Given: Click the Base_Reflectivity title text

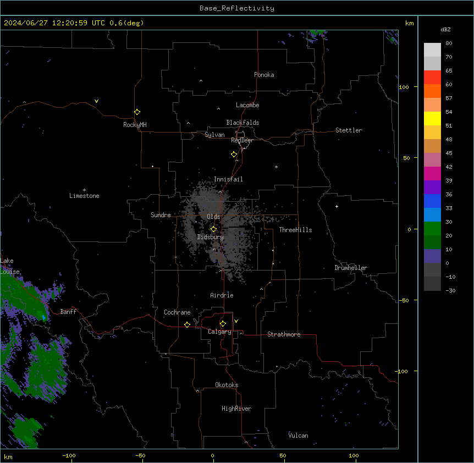Looking at the screenshot, I should pyautogui.click(x=237, y=8).
